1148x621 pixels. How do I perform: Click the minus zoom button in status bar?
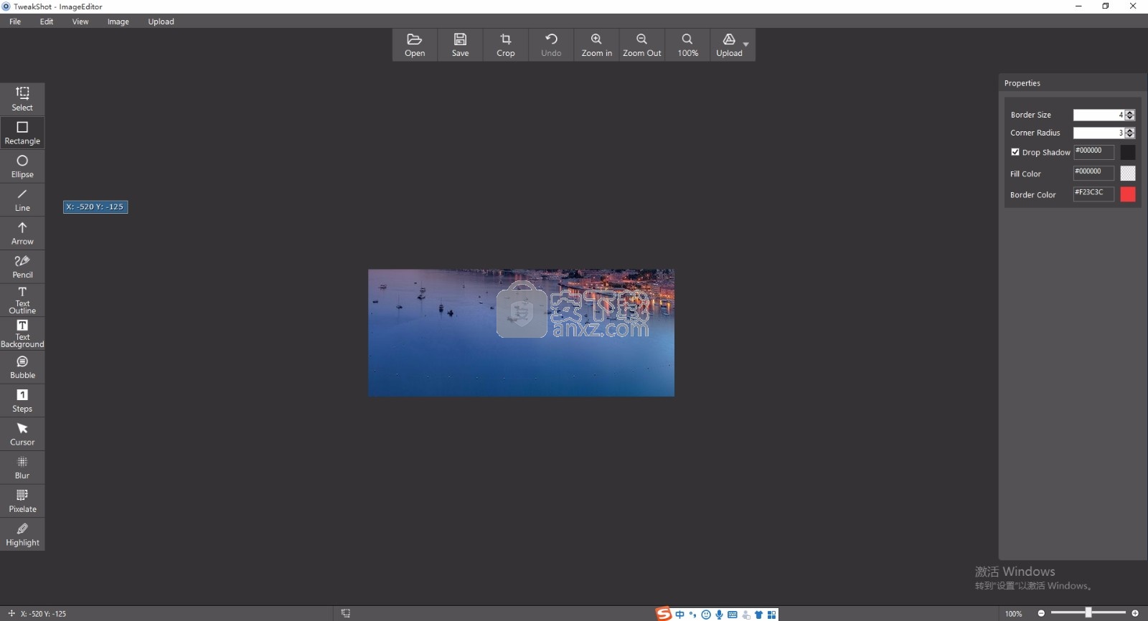pos(1041,613)
